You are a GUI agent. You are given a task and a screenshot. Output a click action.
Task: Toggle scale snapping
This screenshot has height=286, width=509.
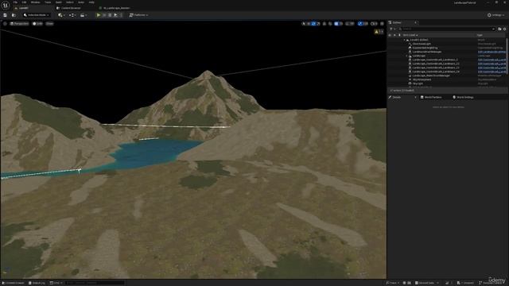tap(360, 24)
